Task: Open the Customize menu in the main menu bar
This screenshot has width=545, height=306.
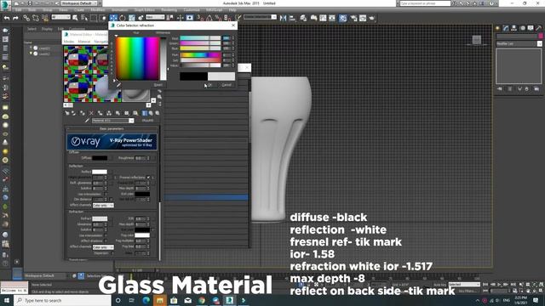Action: (192, 10)
